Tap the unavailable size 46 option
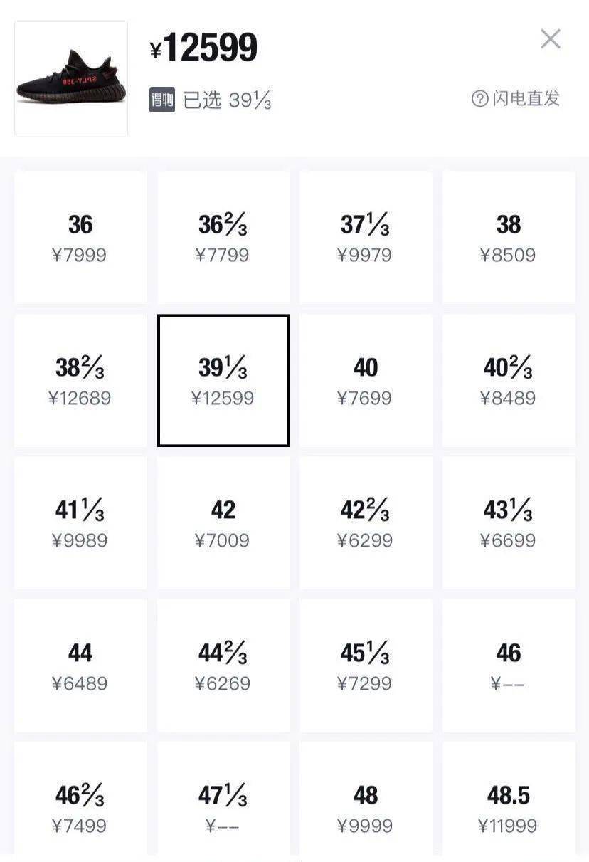Image resolution: width=589 pixels, height=862 pixels. click(509, 666)
